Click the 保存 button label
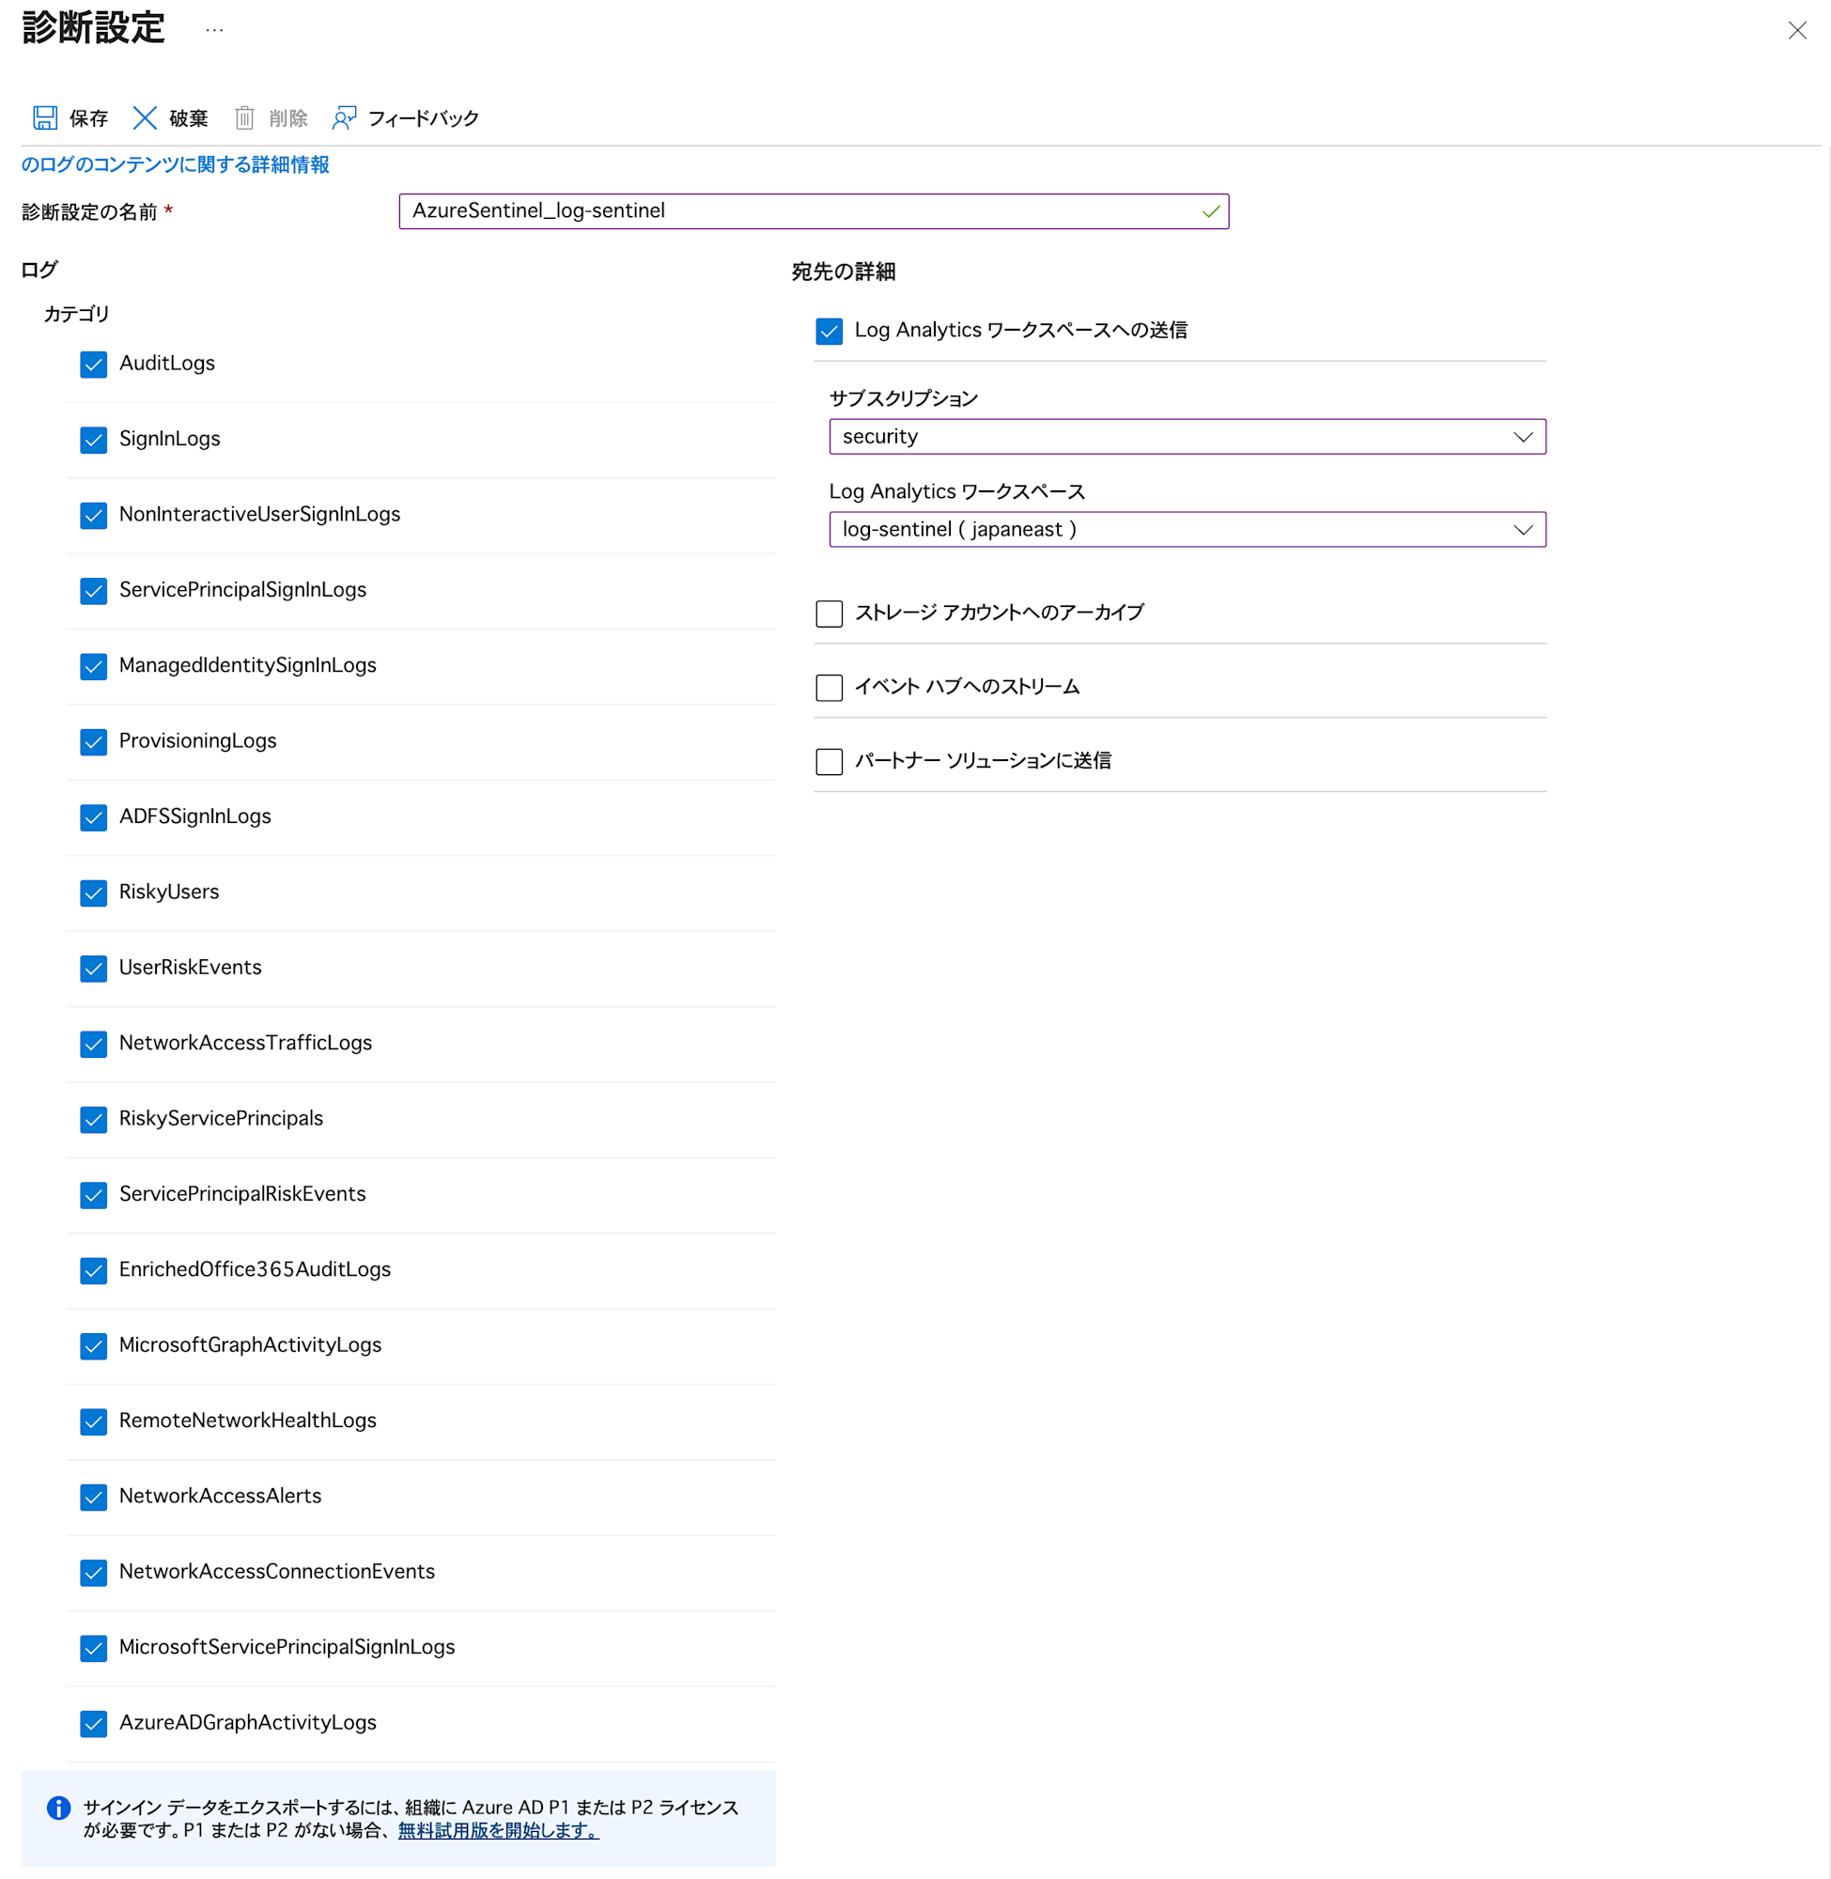1831x1879 pixels. [x=88, y=118]
